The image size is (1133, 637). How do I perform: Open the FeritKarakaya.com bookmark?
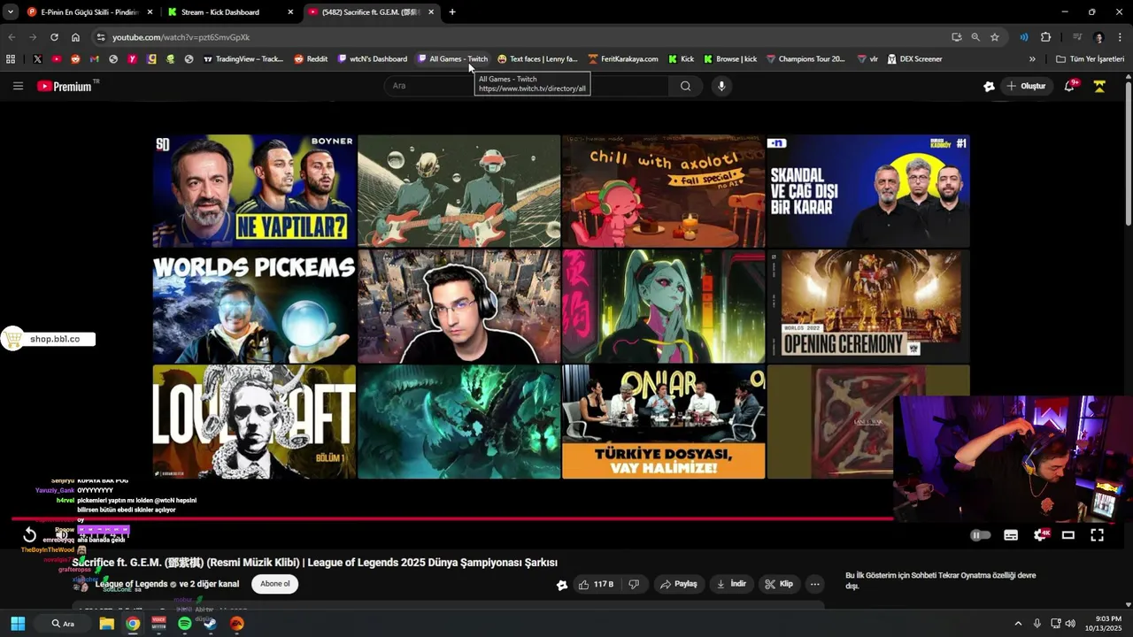pyautogui.click(x=623, y=59)
